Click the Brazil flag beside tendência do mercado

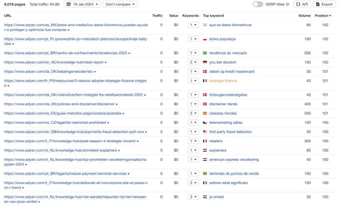(x=205, y=53)
